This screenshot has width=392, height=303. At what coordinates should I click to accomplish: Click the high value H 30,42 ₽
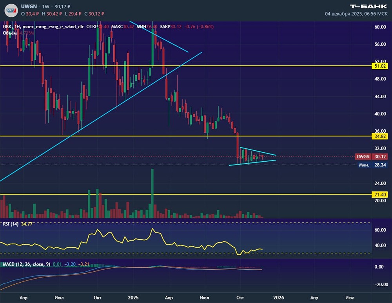point(51,14)
